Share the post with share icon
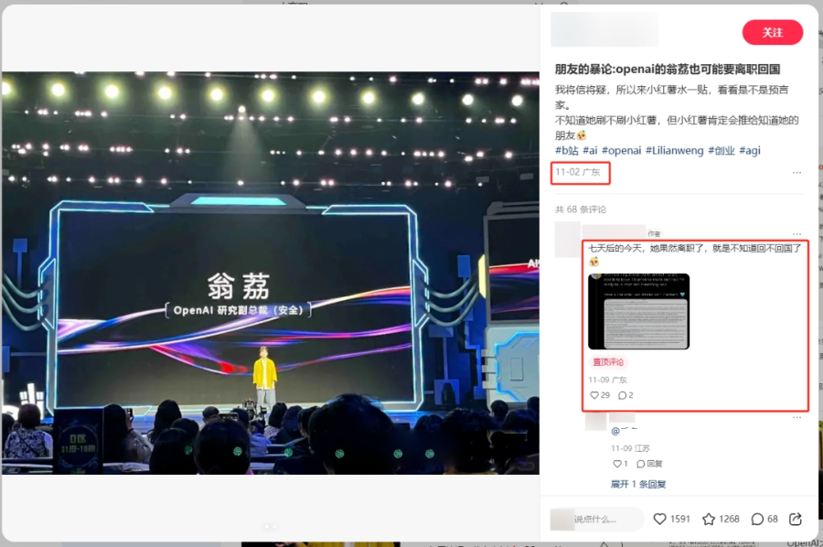823x547 pixels. (796, 520)
